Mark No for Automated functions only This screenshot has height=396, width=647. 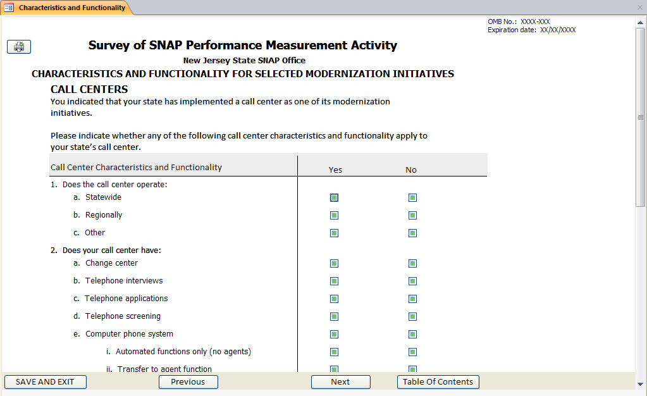tap(412, 352)
